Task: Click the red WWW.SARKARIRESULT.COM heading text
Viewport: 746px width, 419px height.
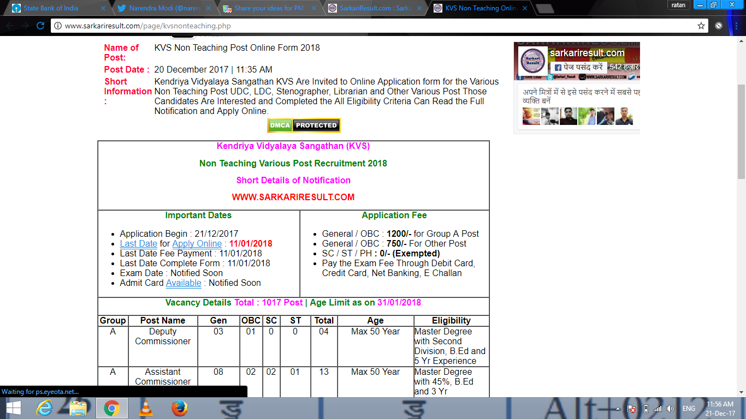Action: click(x=293, y=197)
